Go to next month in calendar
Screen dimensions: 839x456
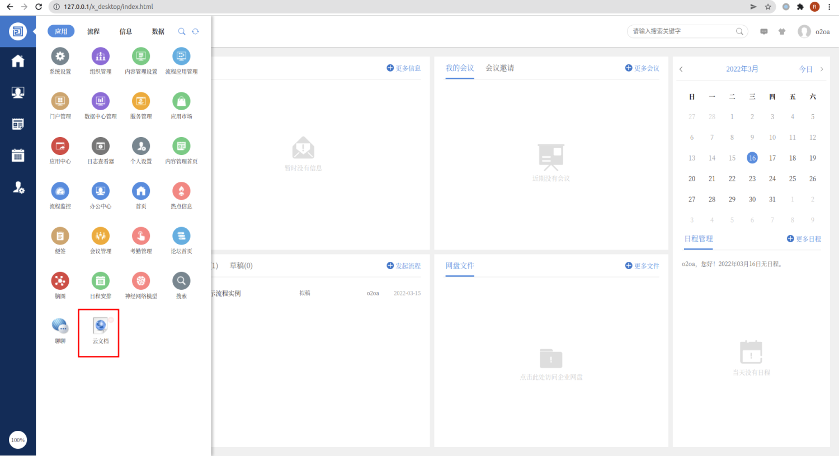pyautogui.click(x=822, y=69)
